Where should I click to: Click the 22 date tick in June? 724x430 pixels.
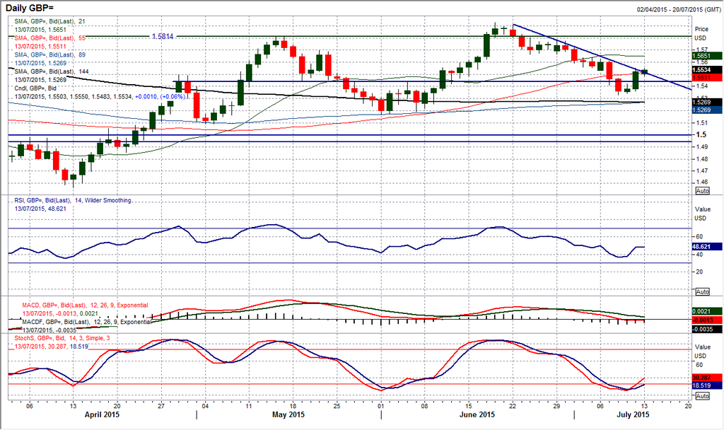coord(513,405)
